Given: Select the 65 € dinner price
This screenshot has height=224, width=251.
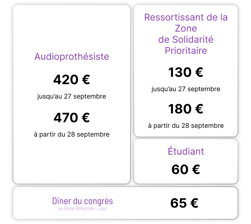Looking at the screenshot, I should [x=184, y=203].
